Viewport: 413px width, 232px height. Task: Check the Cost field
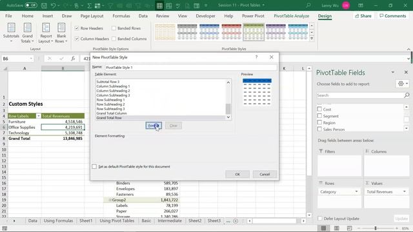pos(319,109)
